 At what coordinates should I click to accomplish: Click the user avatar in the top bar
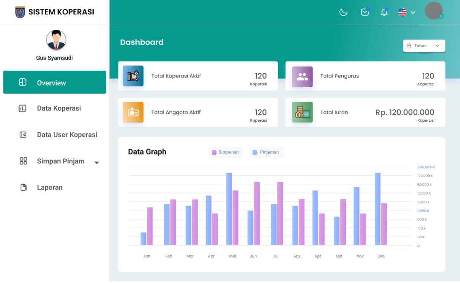point(434,11)
